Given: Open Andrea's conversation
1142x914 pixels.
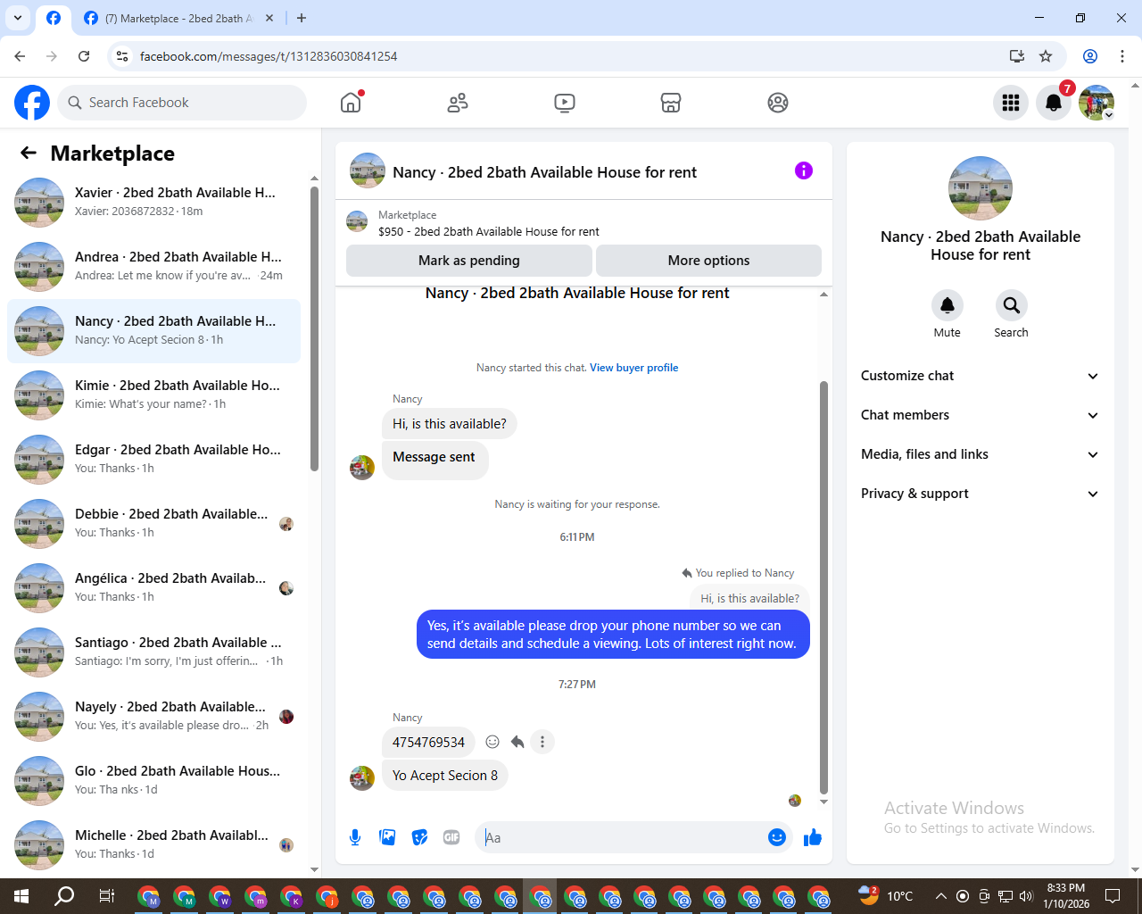Looking at the screenshot, I should (153, 267).
